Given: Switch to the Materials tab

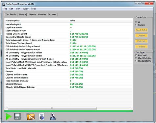Looking at the screenshot, I should [42, 15].
